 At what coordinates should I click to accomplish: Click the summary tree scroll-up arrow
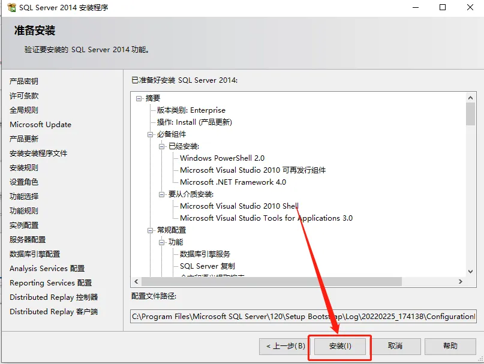click(x=470, y=98)
